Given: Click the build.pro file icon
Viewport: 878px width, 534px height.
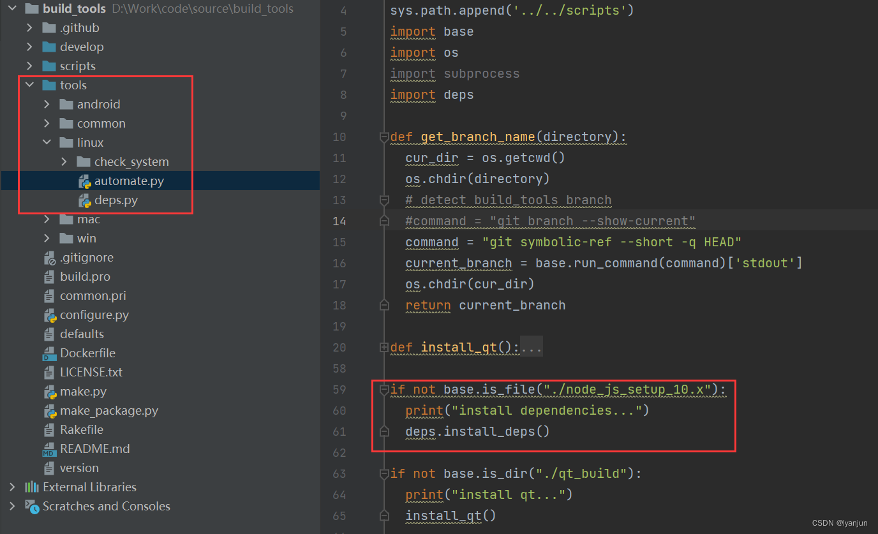Looking at the screenshot, I should point(50,277).
